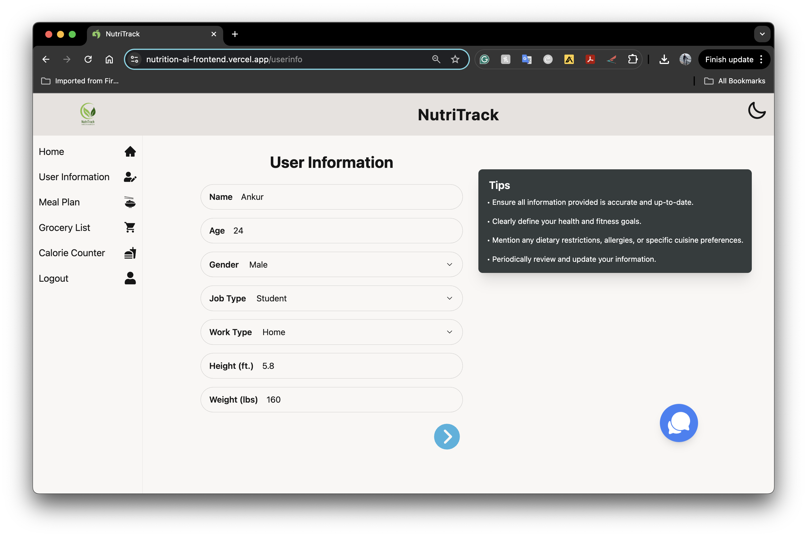Click the Finish update button
The image size is (807, 537).
[x=729, y=59]
